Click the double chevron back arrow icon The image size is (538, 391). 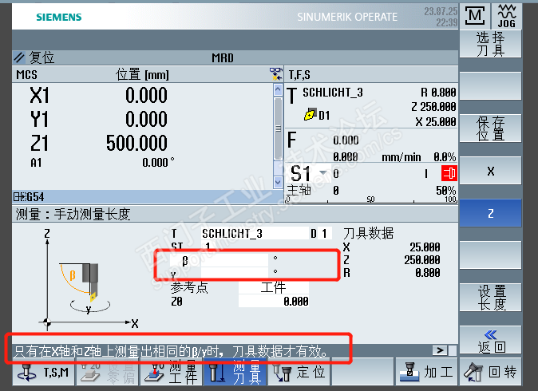(490, 334)
